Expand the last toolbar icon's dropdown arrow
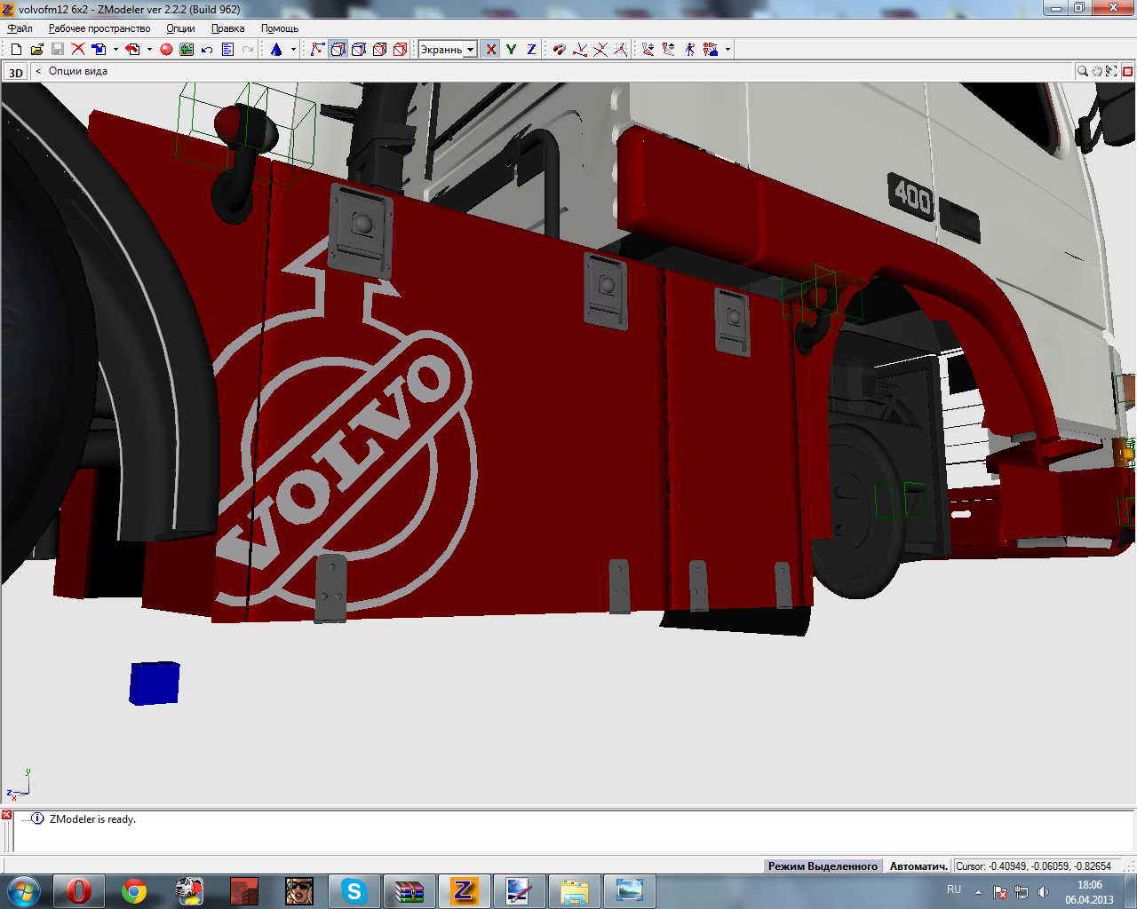The height and width of the screenshot is (909, 1137). [728, 50]
